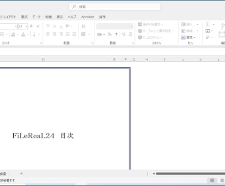Open font color dropdown arrow
The width and height of the screenshot is (225, 186).
tap(28, 34)
